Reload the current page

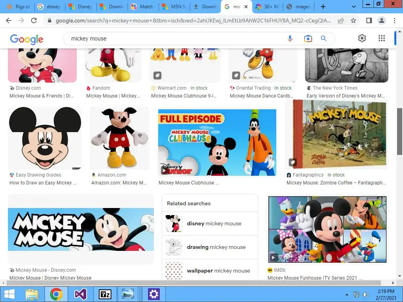pyautogui.click(x=34, y=20)
